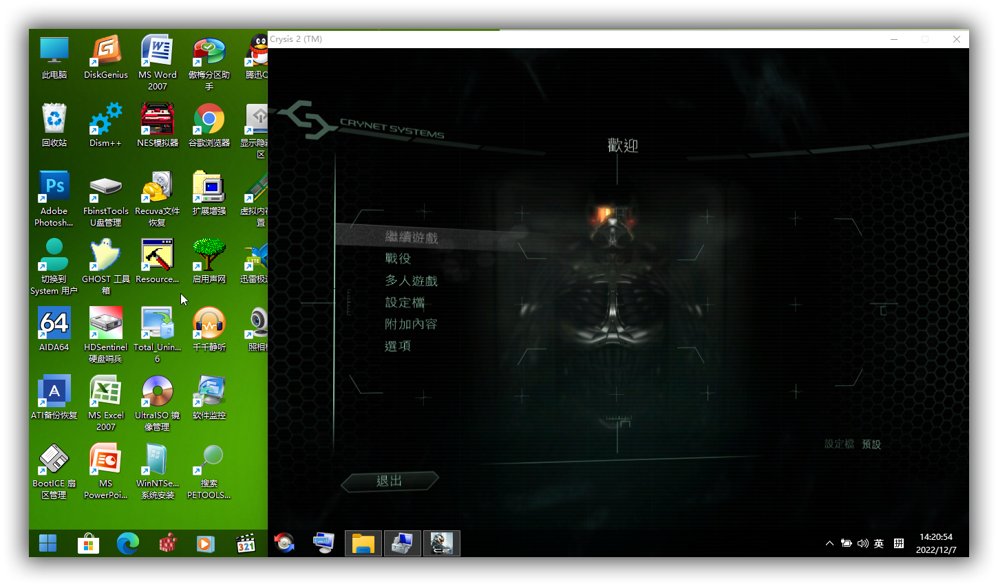Open the ATI备份恢复 shortcut
Image resolution: width=998 pixels, height=586 pixels.
click(54, 398)
